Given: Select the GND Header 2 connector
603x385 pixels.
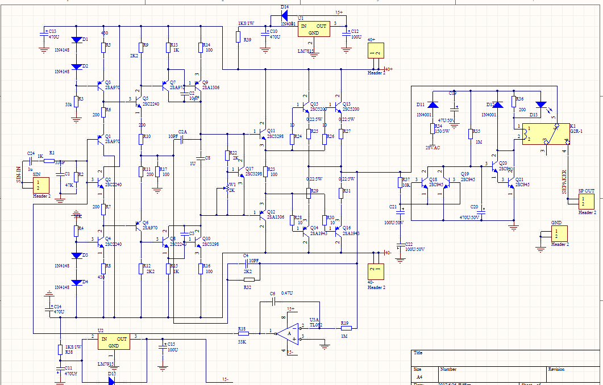Looking at the screenshot, I should click(560, 233).
